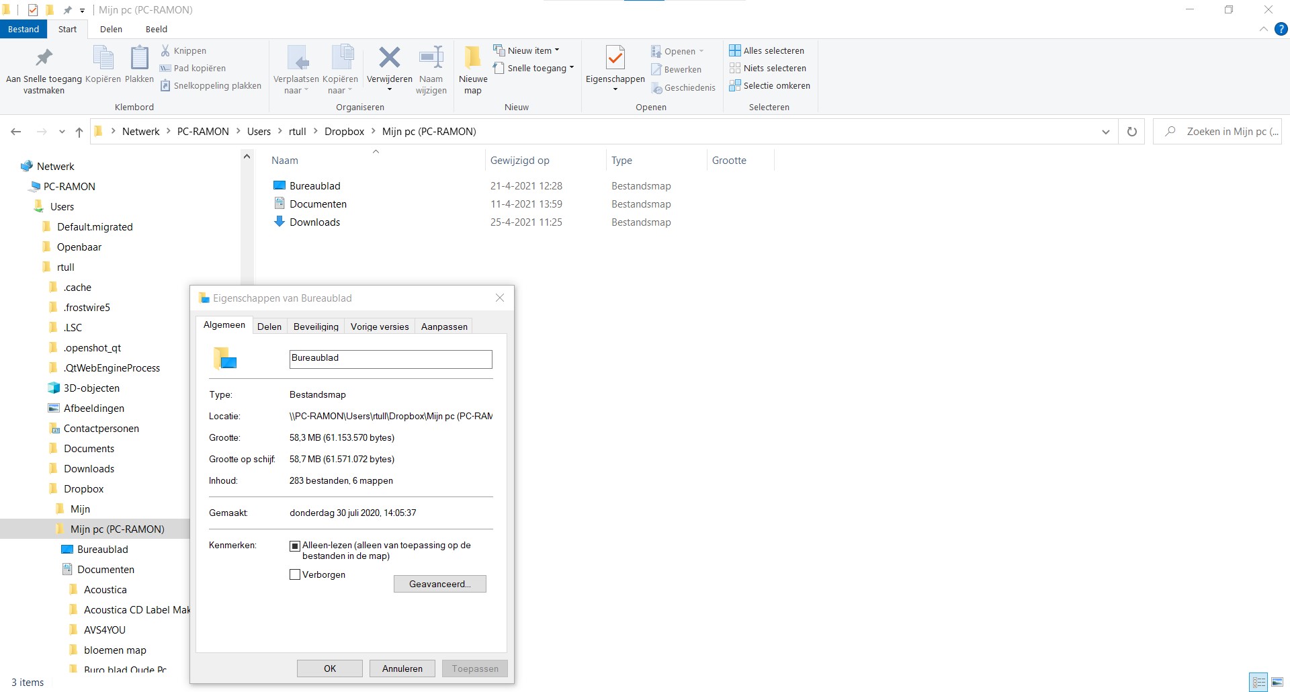
Task: Click the Bureaublad name field
Action: [391, 359]
